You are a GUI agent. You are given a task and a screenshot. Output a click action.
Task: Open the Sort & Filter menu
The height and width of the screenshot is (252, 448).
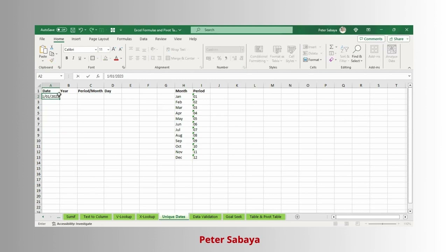(344, 54)
